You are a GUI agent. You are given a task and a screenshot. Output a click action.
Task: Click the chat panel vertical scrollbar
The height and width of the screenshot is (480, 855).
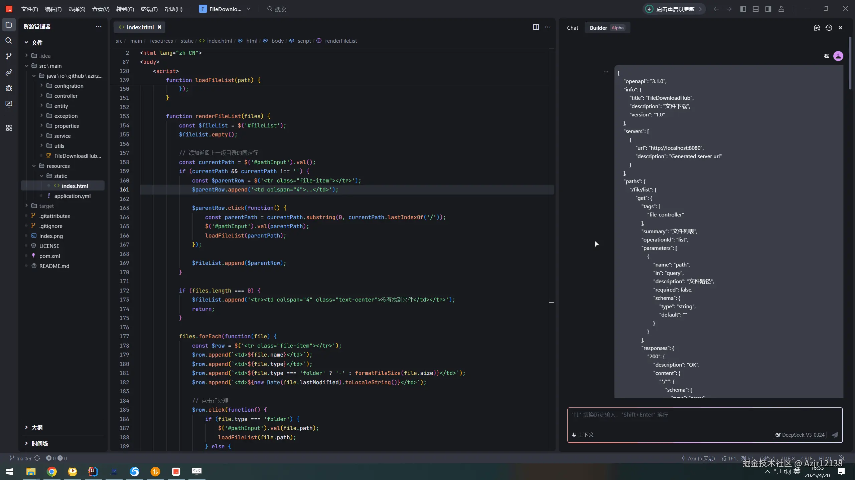coord(850,63)
